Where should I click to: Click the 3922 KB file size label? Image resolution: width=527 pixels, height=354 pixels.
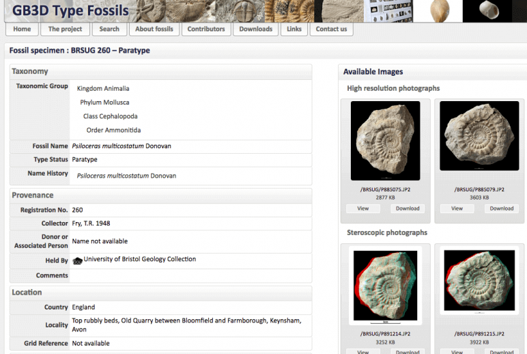pos(479,342)
